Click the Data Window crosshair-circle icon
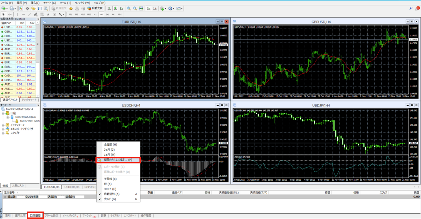This screenshot has height=219, width=421. [x=27, y=8]
